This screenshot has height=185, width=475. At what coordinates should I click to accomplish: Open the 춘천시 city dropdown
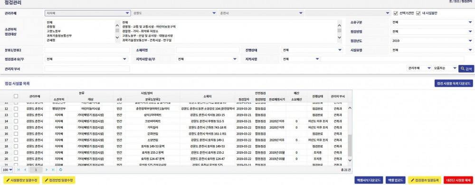pyautogui.click(x=261, y=13)
